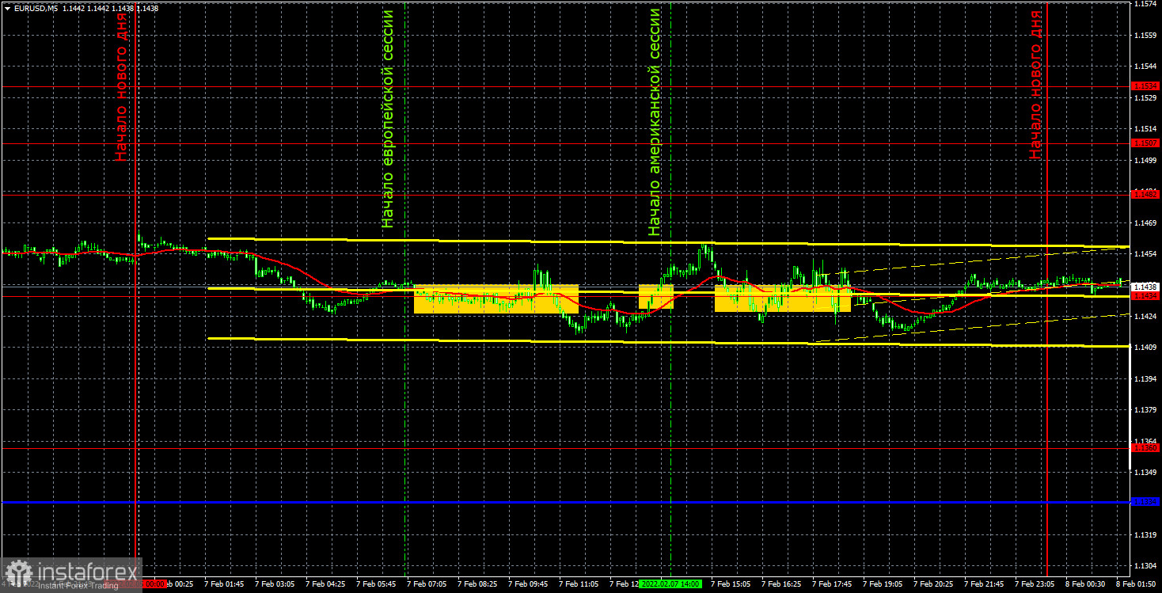
Task: Click the 1.1379 price scale value
Action: click(1145, 409)
